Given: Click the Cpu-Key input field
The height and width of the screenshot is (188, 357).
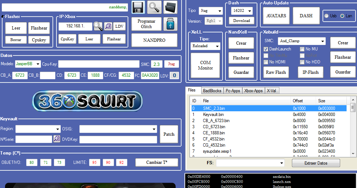Looking at the screenshot, I should (99, 64).
